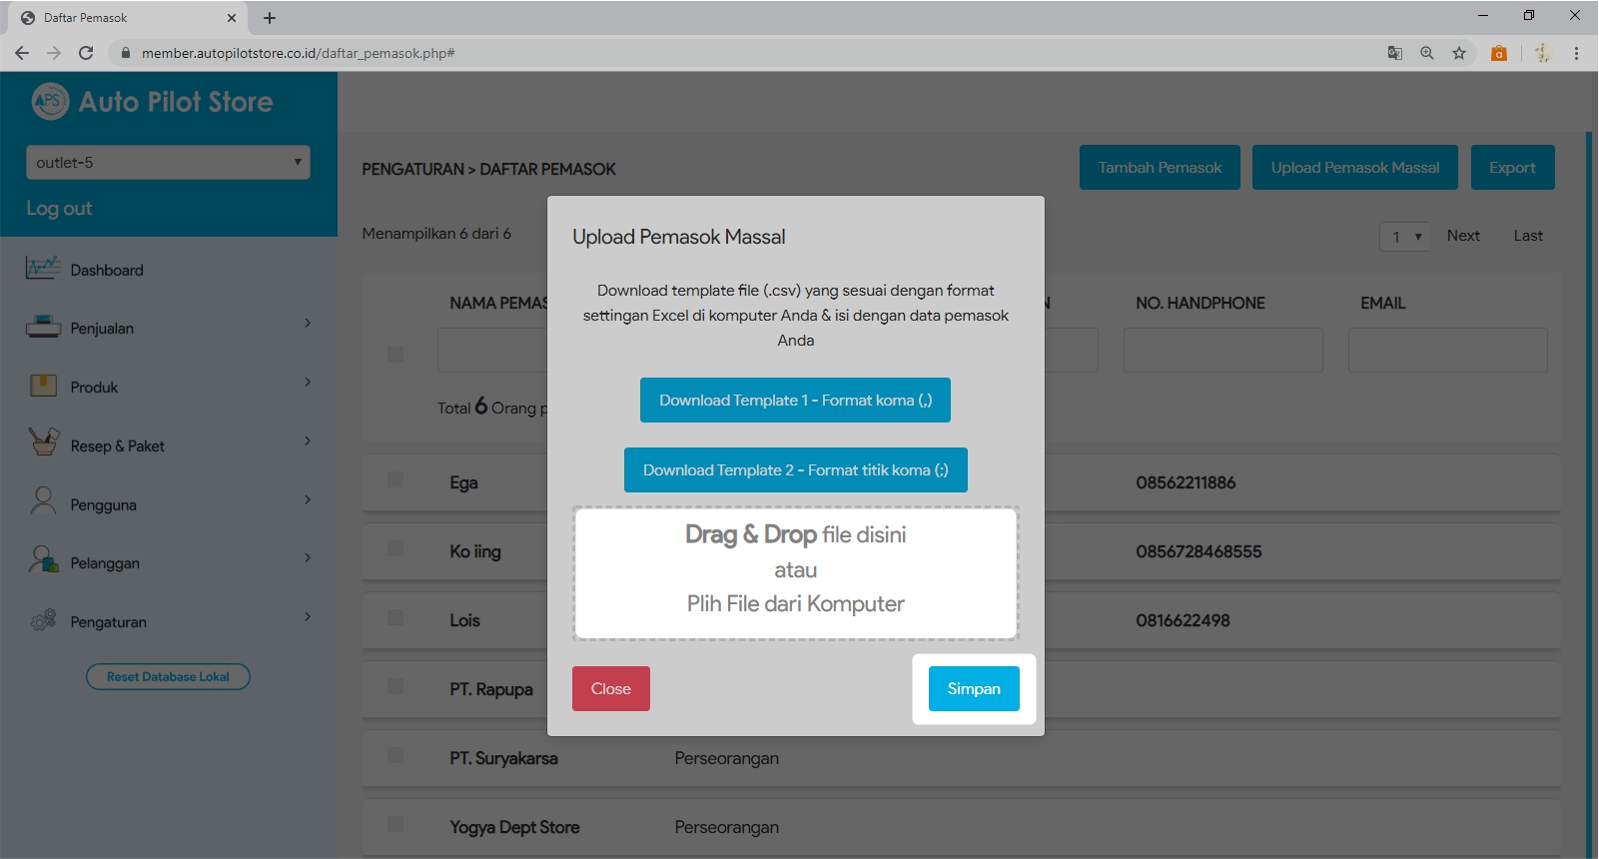
Task: Click the Pengguna user icon
Action: click(x=43, y=502)
